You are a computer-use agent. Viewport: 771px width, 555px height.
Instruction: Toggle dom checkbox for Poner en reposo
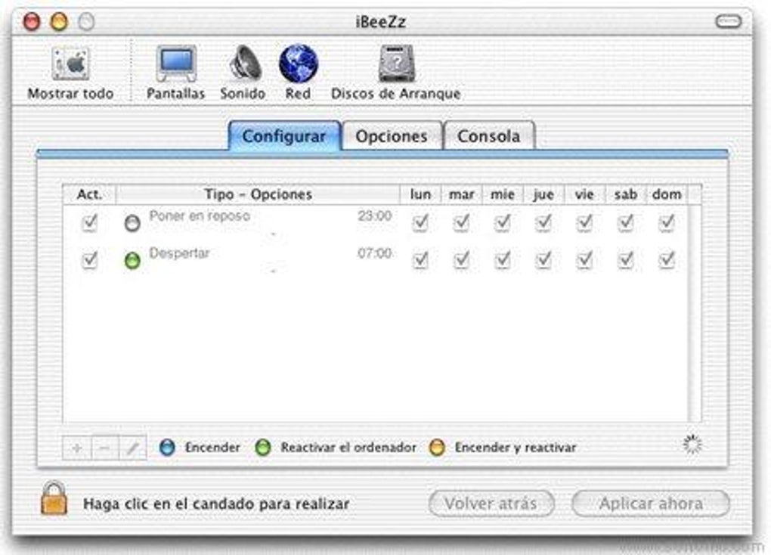tap(667, 223)
